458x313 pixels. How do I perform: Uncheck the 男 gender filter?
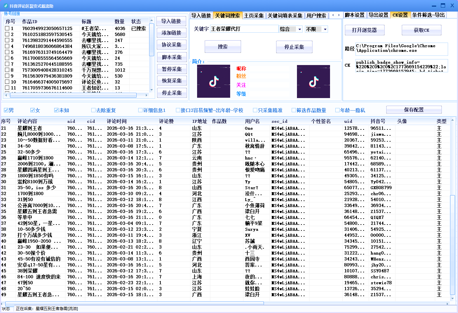pyautogui.click(x=6, y=110)
